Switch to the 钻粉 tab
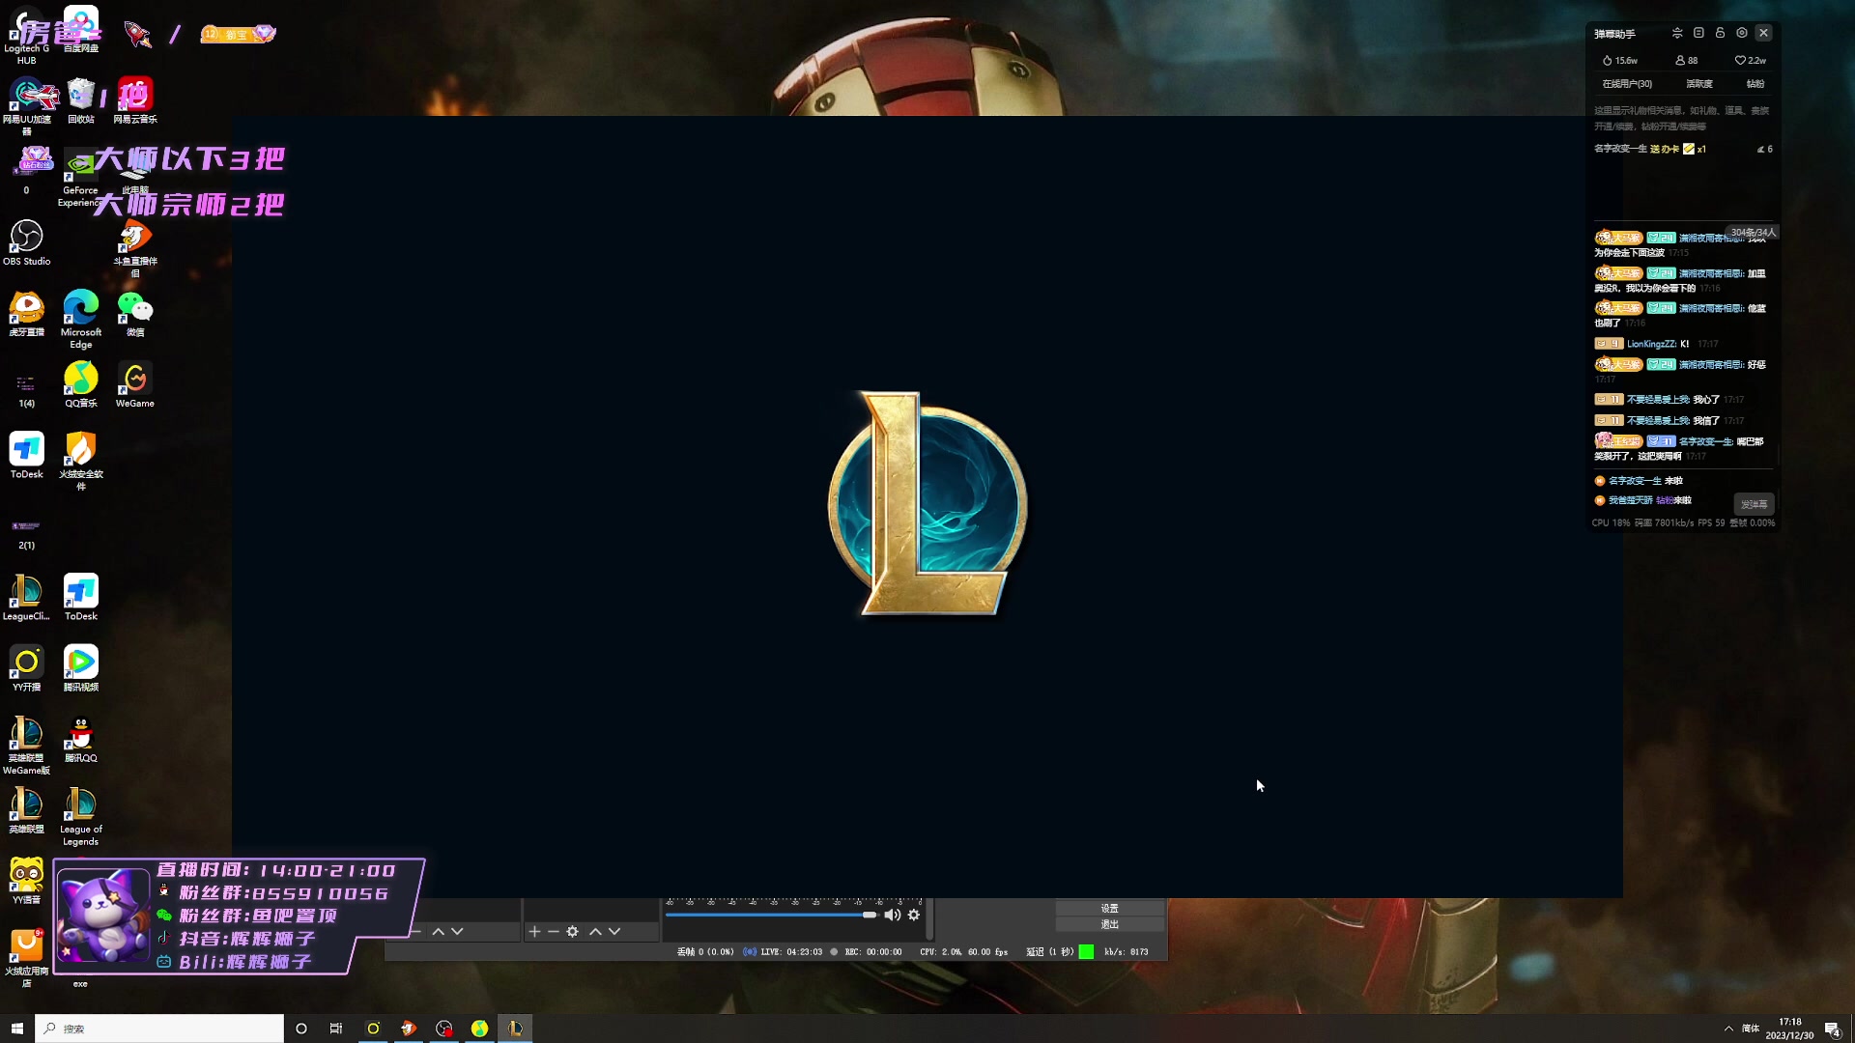 1755,84
